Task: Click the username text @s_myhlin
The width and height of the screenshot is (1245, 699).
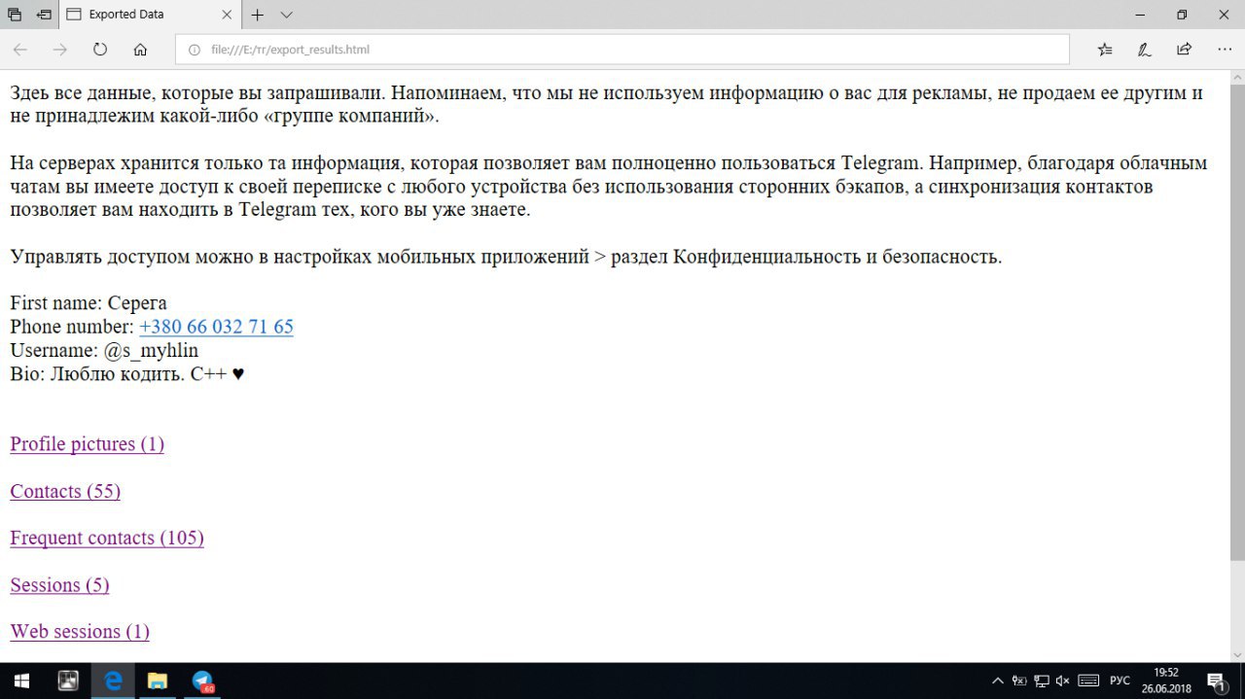Action: pos(151,350)
